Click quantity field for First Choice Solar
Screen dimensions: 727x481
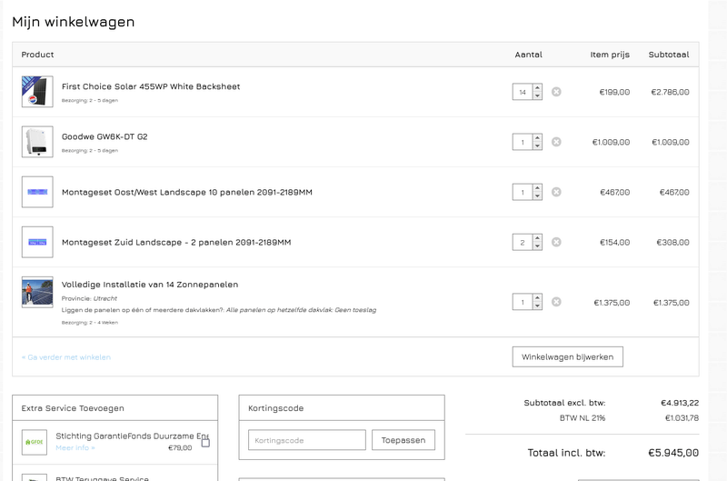(523, 92)
